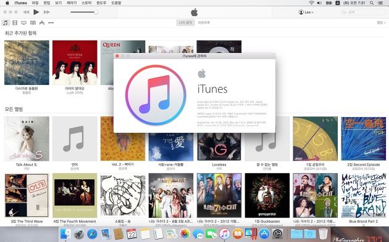Open the album view sort dropdown
Image resolution: width=389 pixels, height=242 pixels.
(381, 23)
